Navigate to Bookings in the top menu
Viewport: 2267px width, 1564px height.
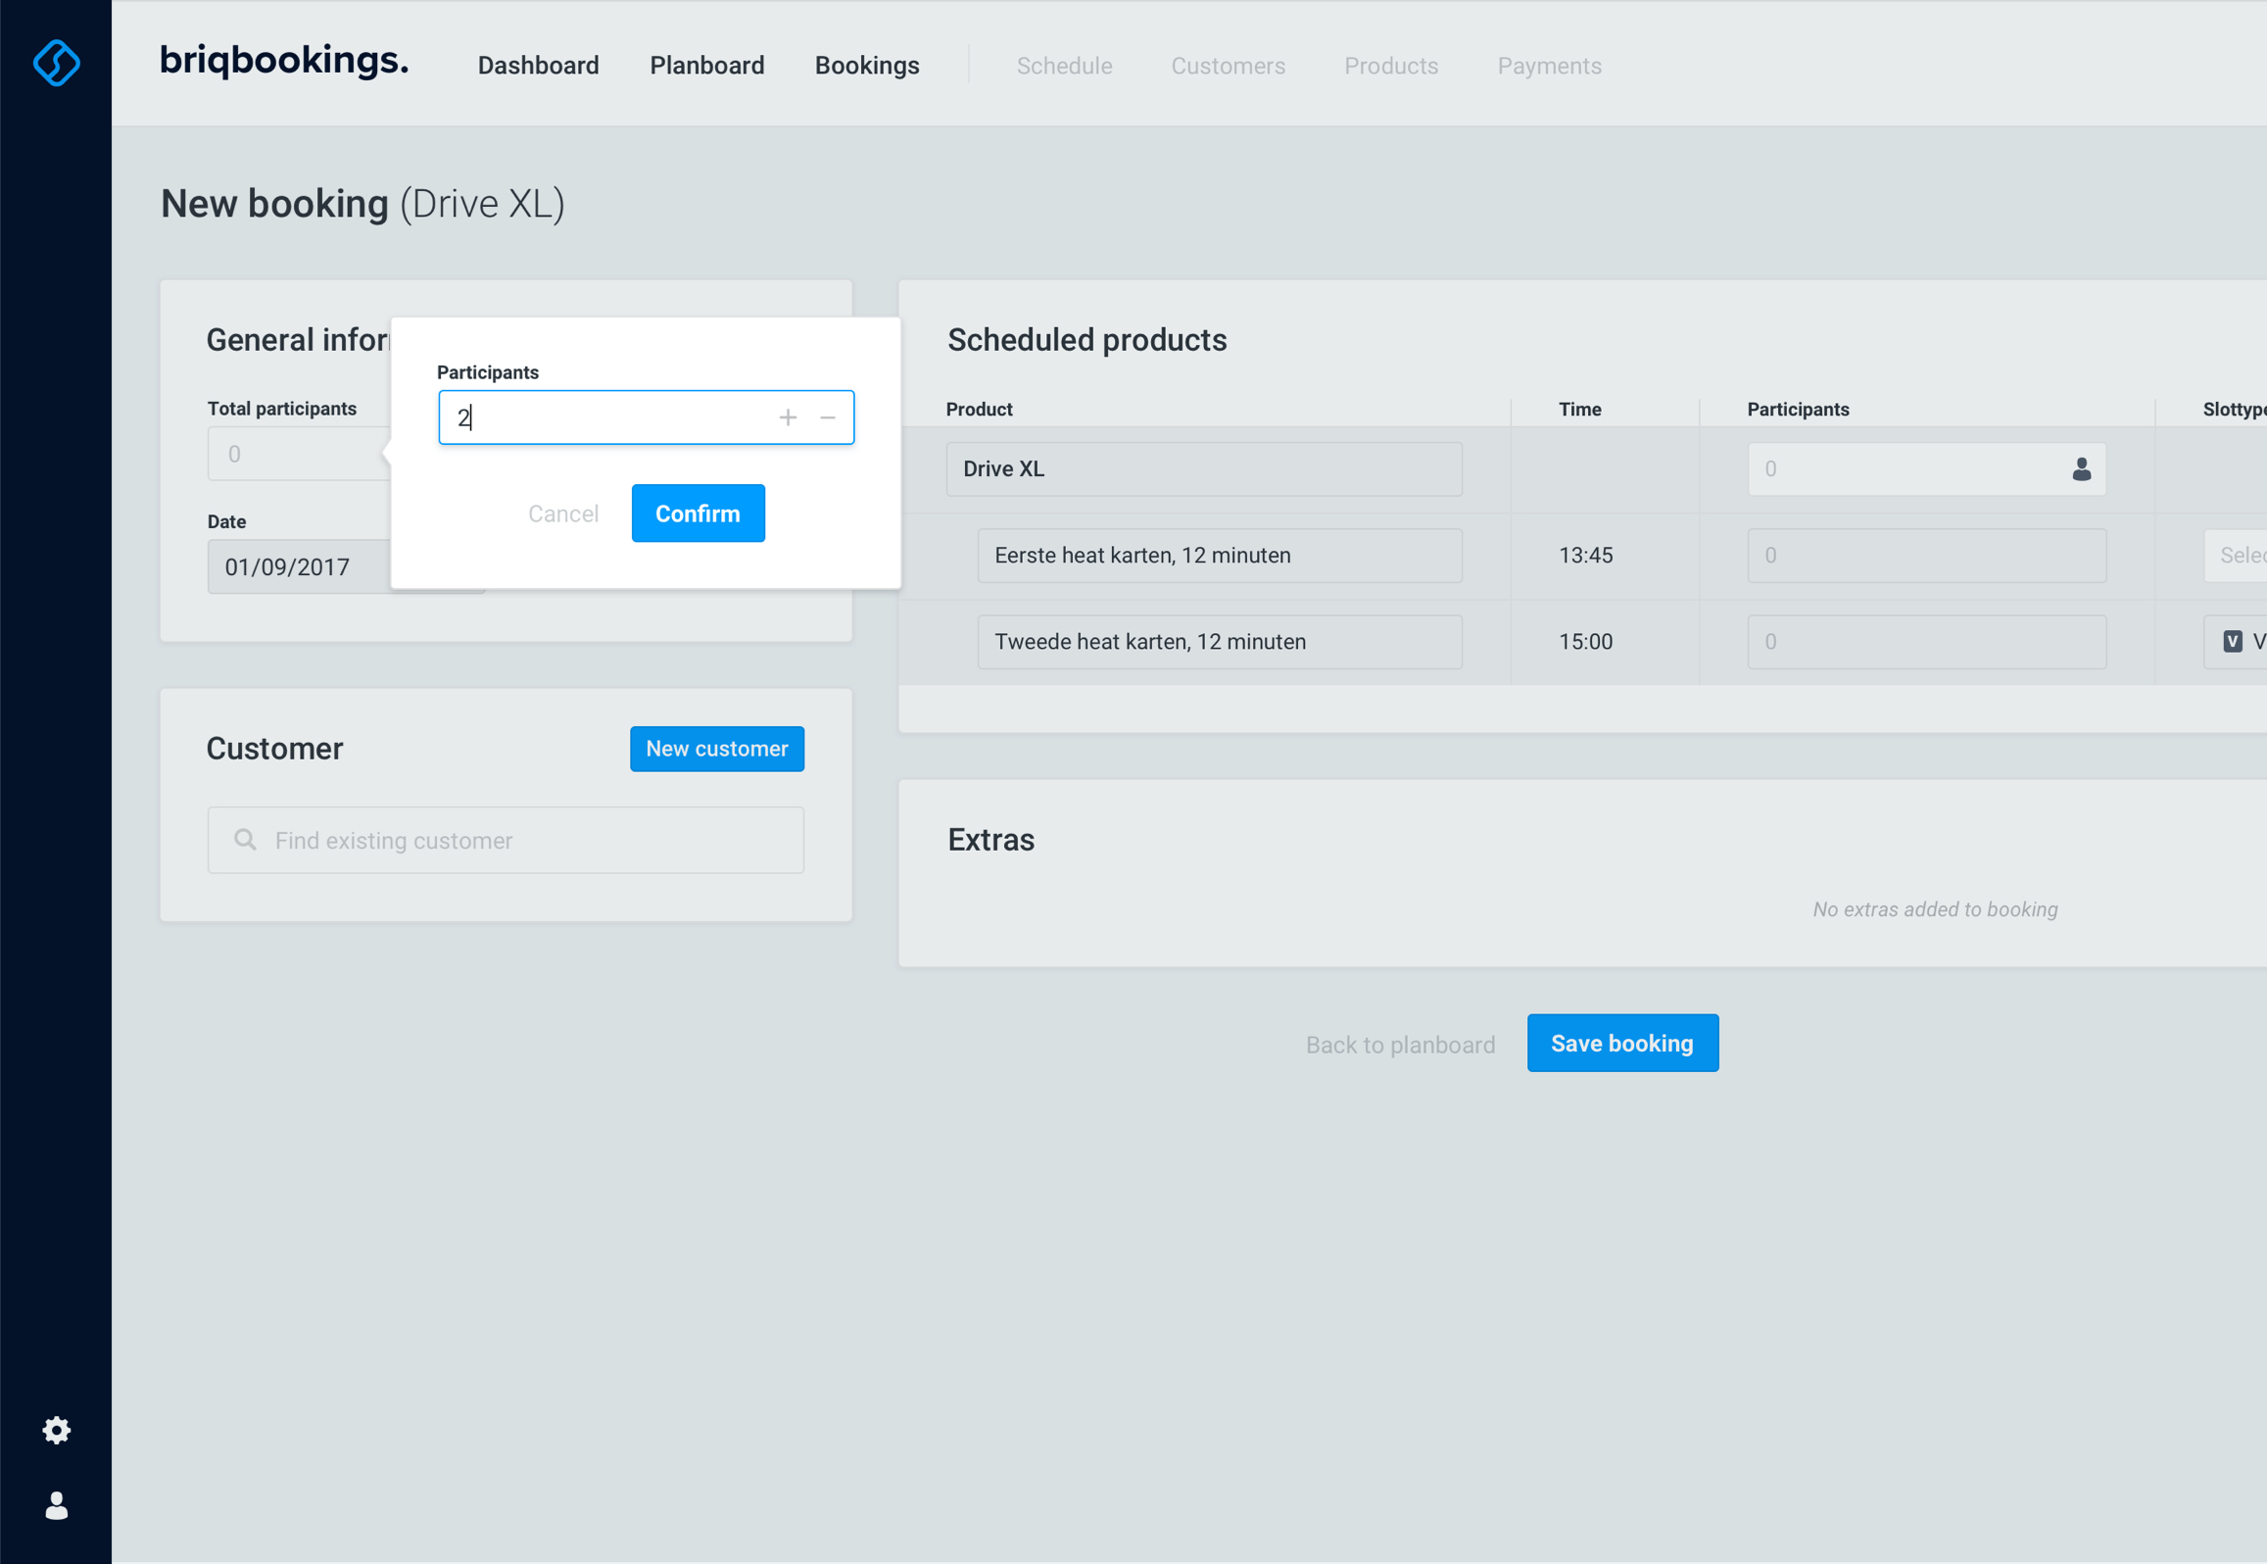click(x=866, y=66)
